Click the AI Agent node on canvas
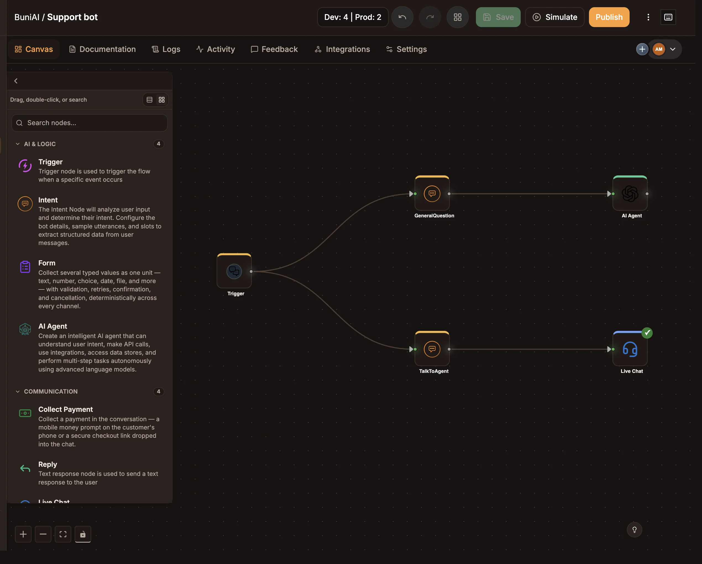The image size is (702, 564). pyautogui.click(x=630, y=194)
